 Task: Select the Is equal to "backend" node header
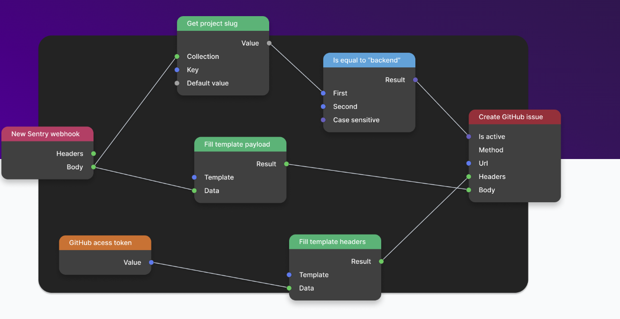[369, 60]
